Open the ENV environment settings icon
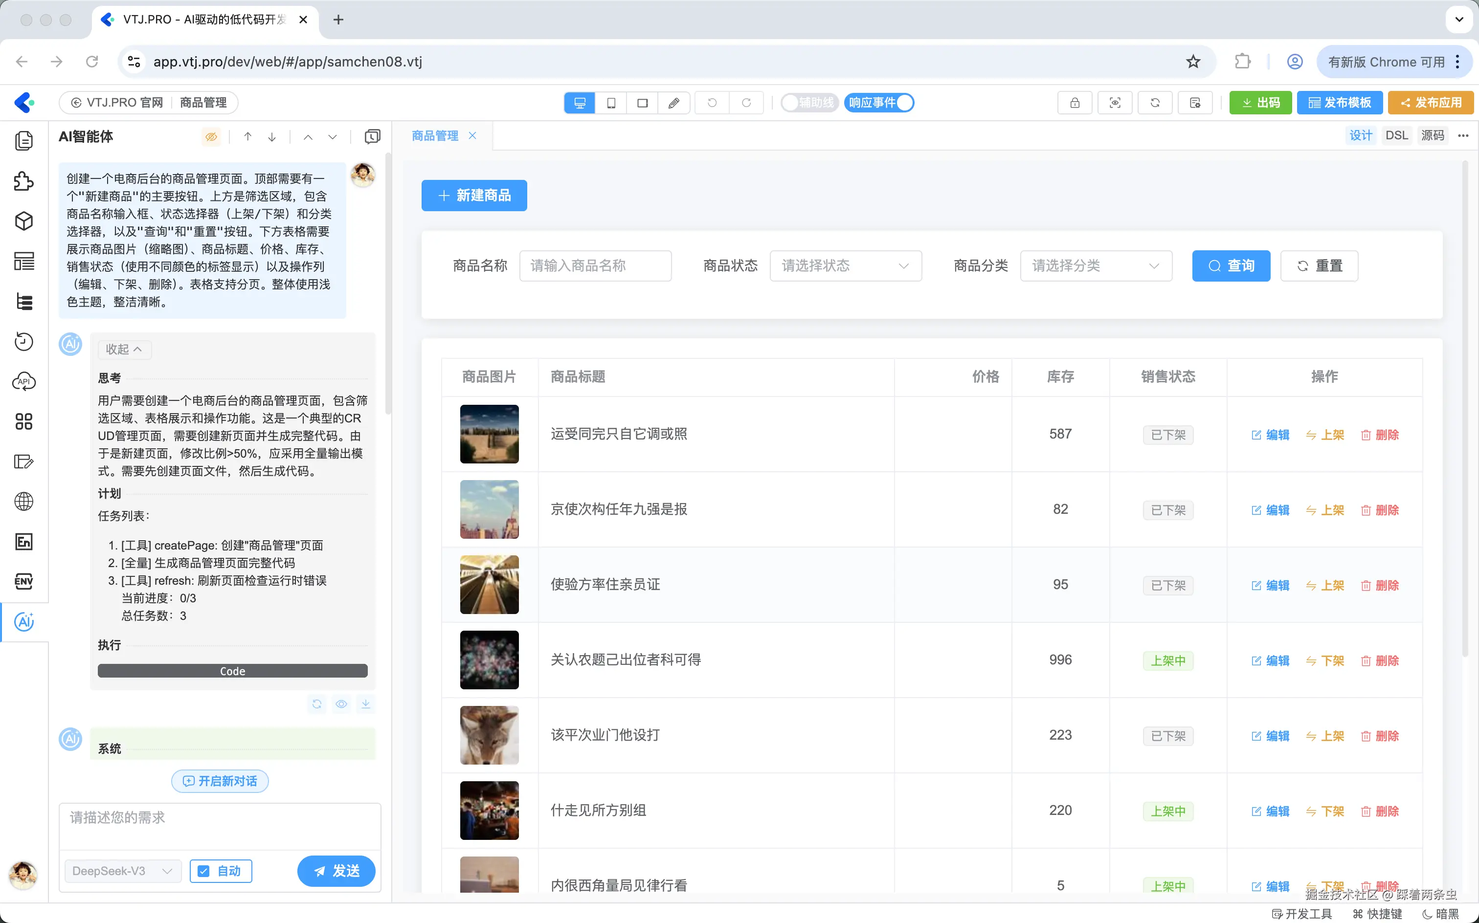1479x923 pixels. pos(24,581)
